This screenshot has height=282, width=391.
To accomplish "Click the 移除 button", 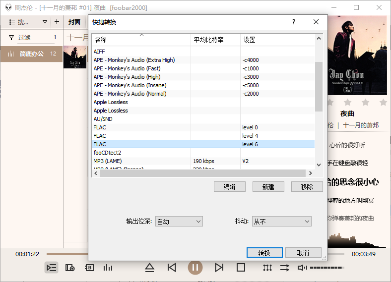I will 307,187.
